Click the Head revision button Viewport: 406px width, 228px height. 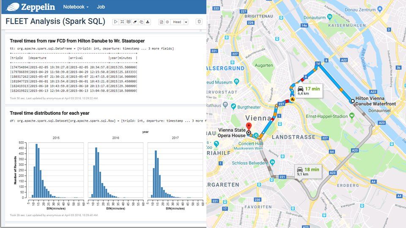(x=177, y=22)
